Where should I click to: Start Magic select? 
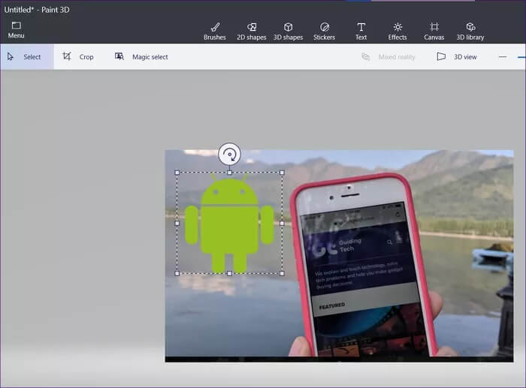point(141,57)
